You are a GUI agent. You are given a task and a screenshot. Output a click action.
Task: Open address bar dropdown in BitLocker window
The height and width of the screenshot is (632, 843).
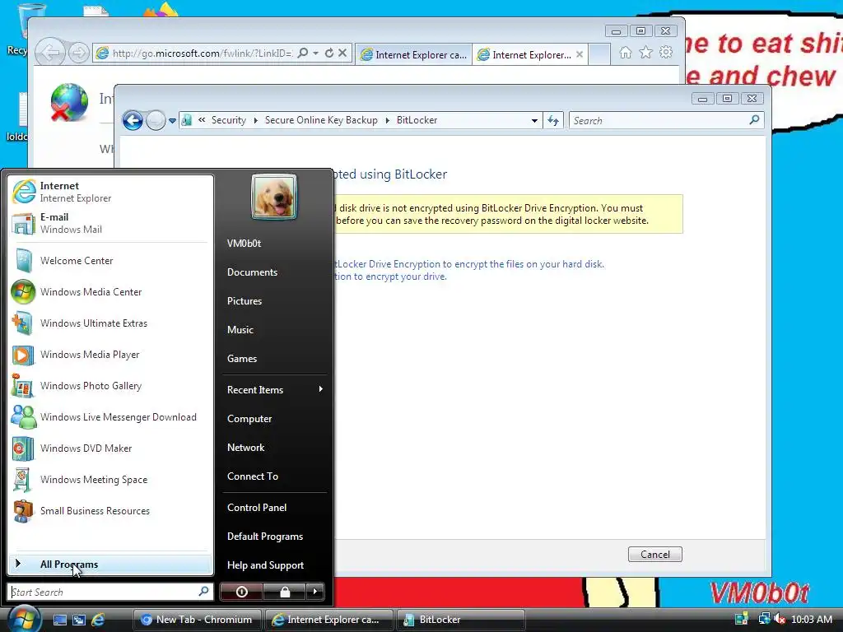click(533, 121)
